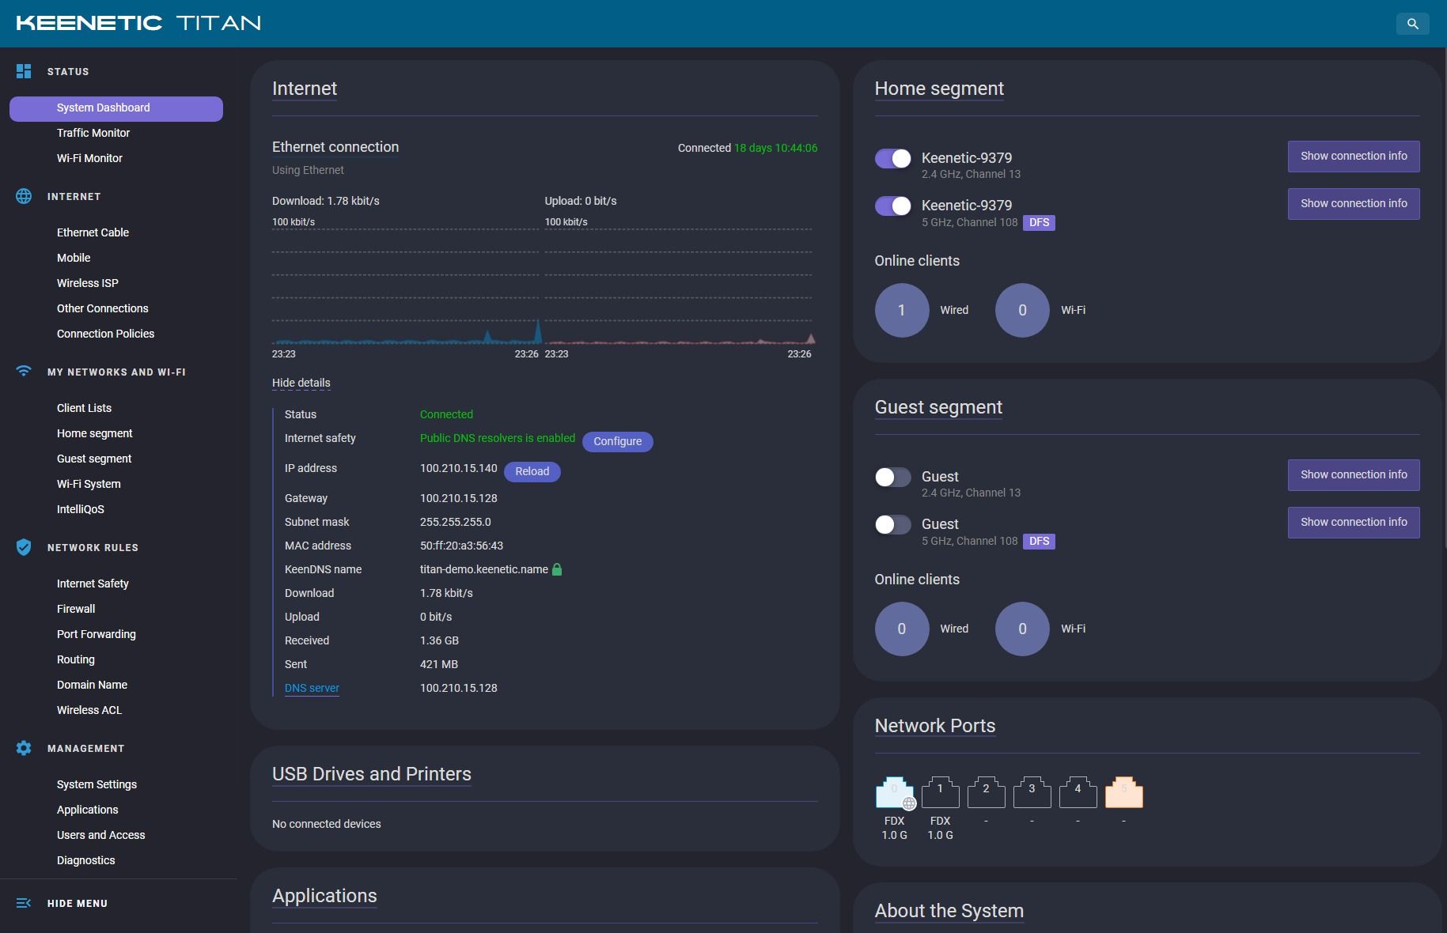Click Home segment Wi-Fi clients circle
Image resolution: width=1447 pixels, height=933 pixels.
(x=1022, y=310)
